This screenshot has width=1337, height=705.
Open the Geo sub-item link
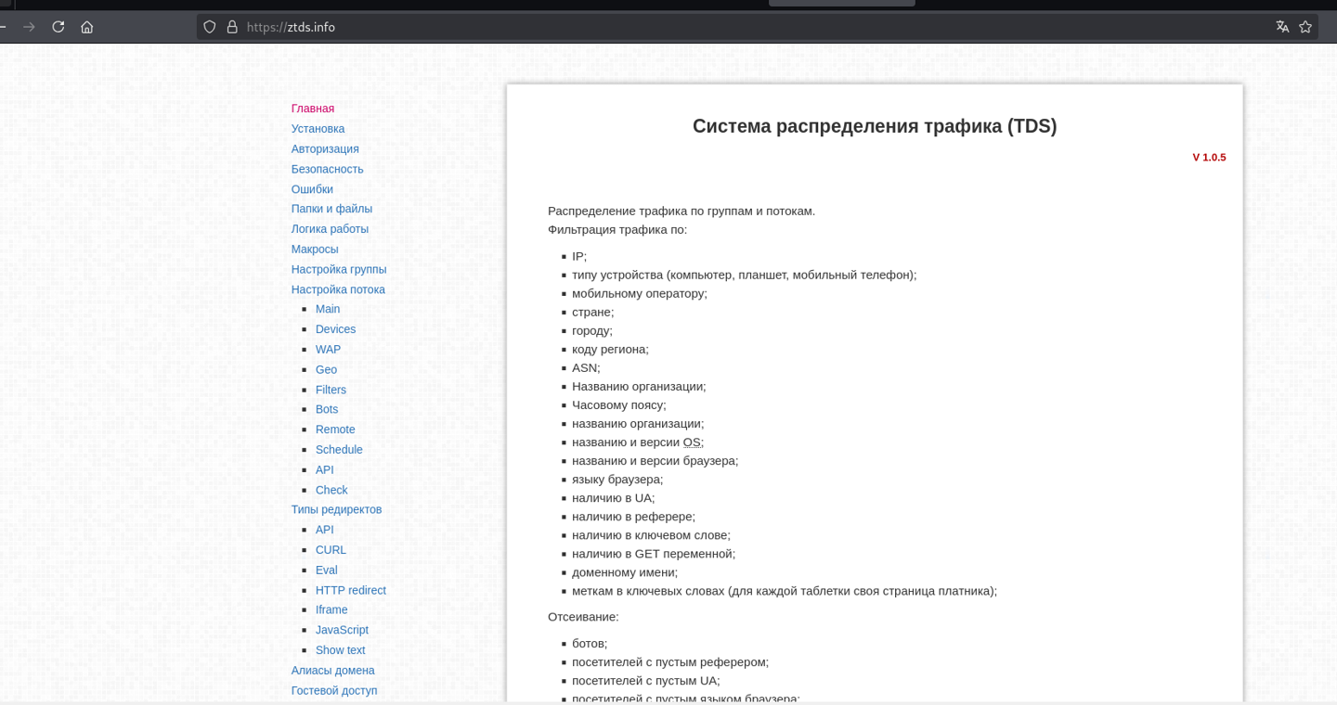coord(326,369)
